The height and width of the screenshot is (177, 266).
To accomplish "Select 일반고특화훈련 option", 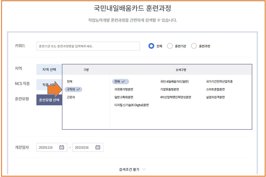I will (124, 97).
